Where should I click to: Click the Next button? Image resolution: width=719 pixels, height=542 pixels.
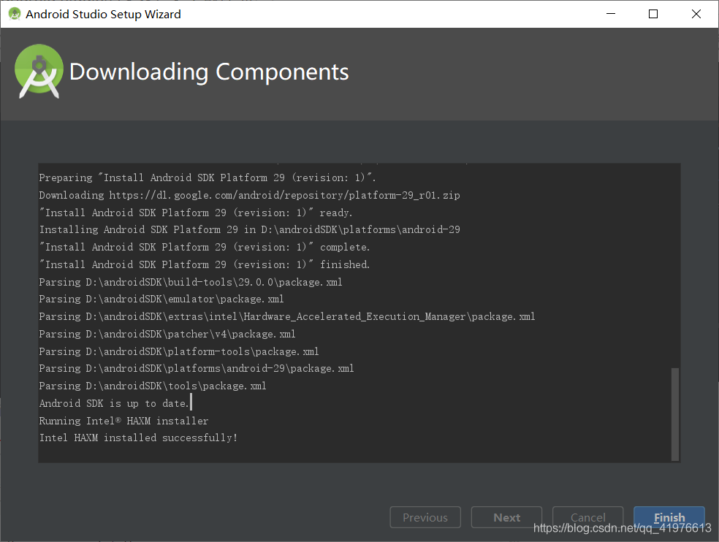coord(506,517)
